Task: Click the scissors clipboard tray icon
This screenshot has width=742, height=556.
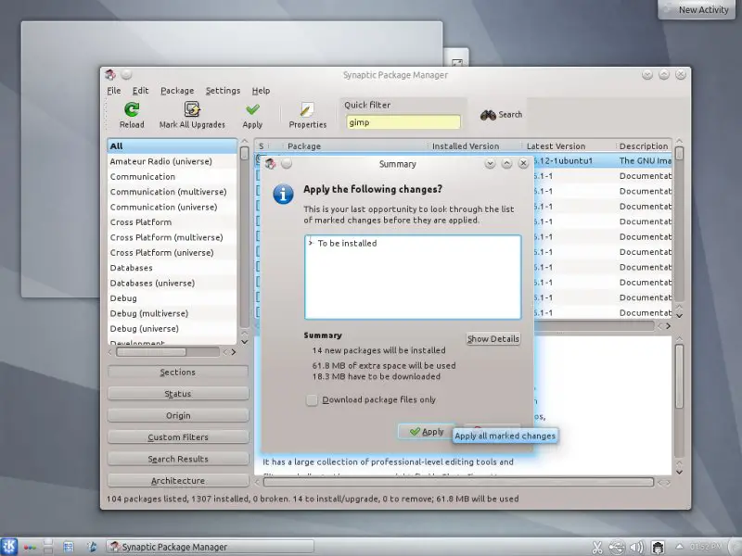Action: [597, 547]
